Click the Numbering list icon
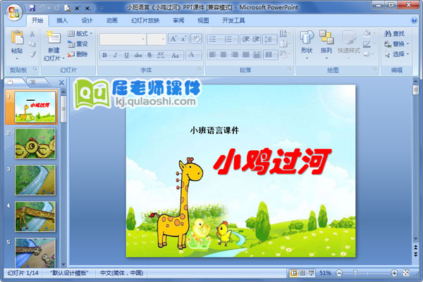The width and height of the screenshot is (423, 282). click(230, 39)
